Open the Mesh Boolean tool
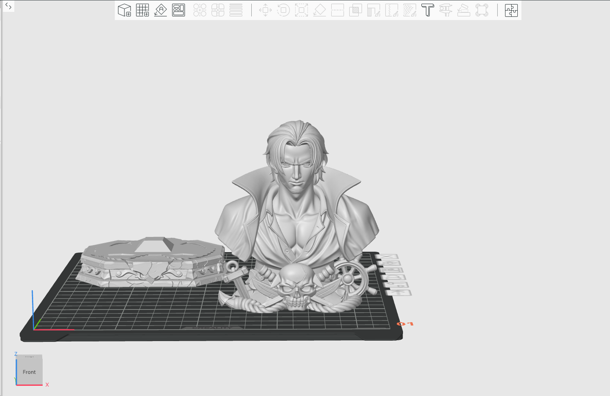 355,10
